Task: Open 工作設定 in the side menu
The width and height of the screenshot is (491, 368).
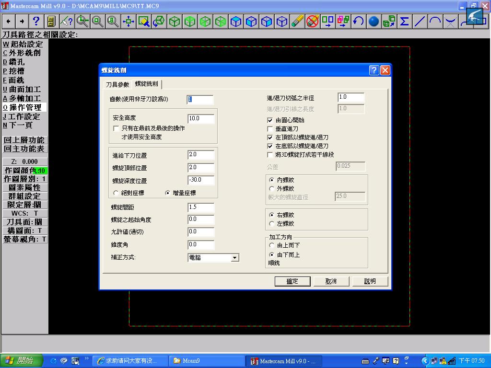Action: tap(22, 116)
